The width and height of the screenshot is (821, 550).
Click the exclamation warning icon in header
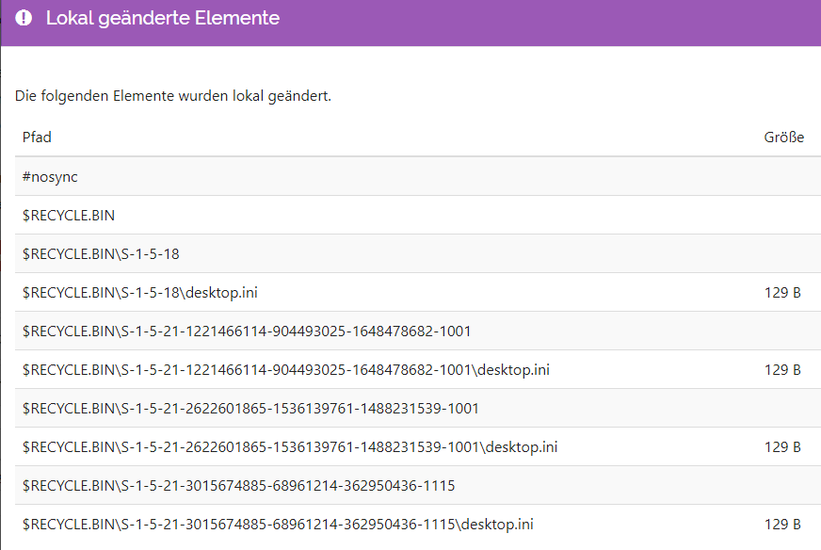tap(24, 18)
